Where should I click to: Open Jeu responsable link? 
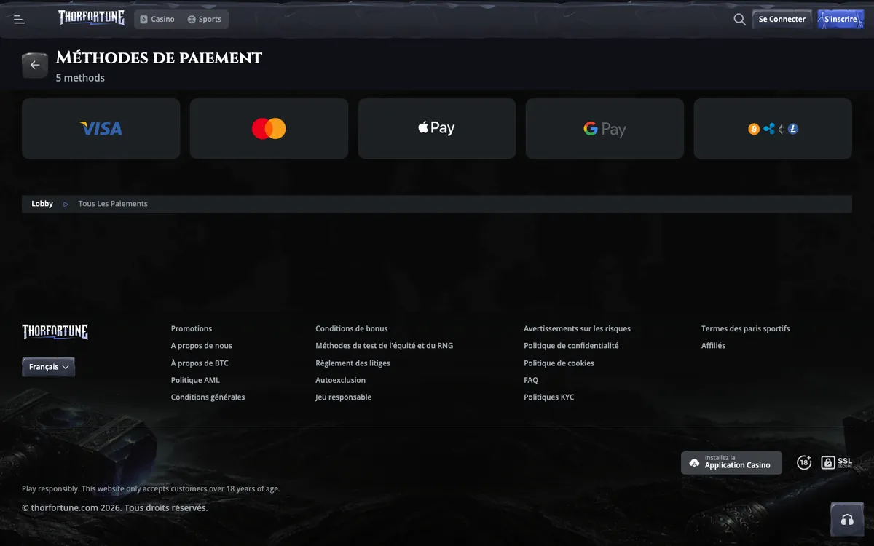[x=344, y=397]
